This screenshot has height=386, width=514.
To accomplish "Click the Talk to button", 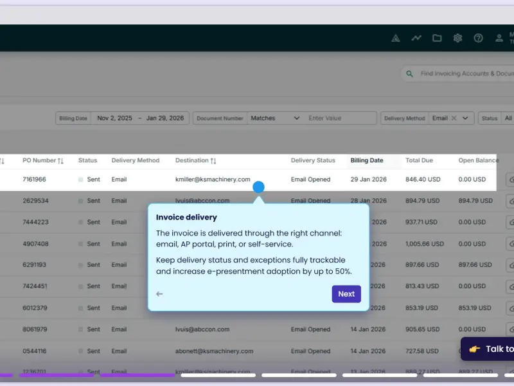I will point(488,349).
